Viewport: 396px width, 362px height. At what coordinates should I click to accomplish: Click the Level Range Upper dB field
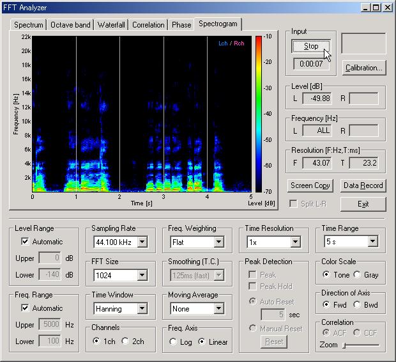tap(50, 258)
